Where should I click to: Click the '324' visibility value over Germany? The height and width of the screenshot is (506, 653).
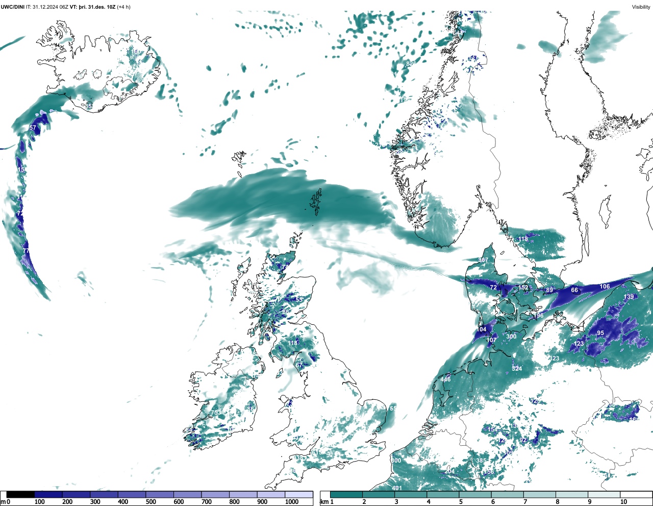tap(517, 369)
